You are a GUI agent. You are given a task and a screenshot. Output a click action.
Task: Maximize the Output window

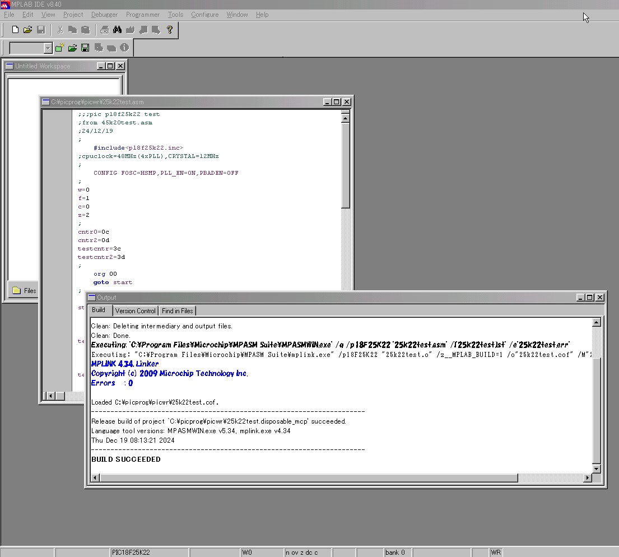click(590, 298)
